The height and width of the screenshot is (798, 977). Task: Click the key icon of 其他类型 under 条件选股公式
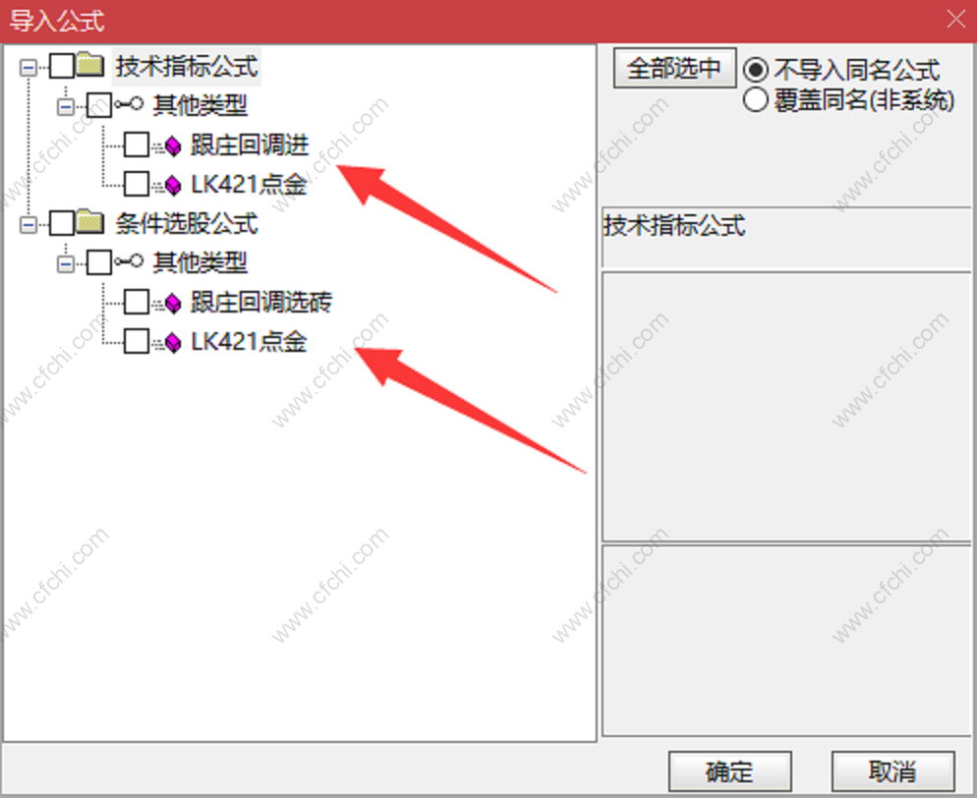pyautogui.click(x=129, y=260)
